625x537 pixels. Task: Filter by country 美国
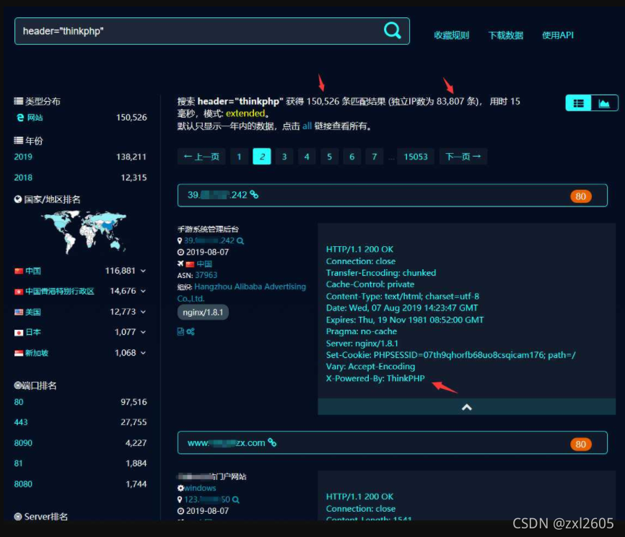[x=32, y=312]
